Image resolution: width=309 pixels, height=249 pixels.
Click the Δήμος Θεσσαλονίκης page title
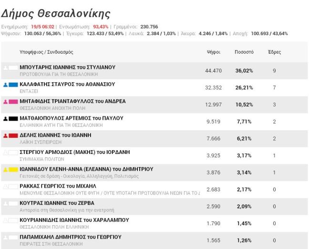point(55,14)
